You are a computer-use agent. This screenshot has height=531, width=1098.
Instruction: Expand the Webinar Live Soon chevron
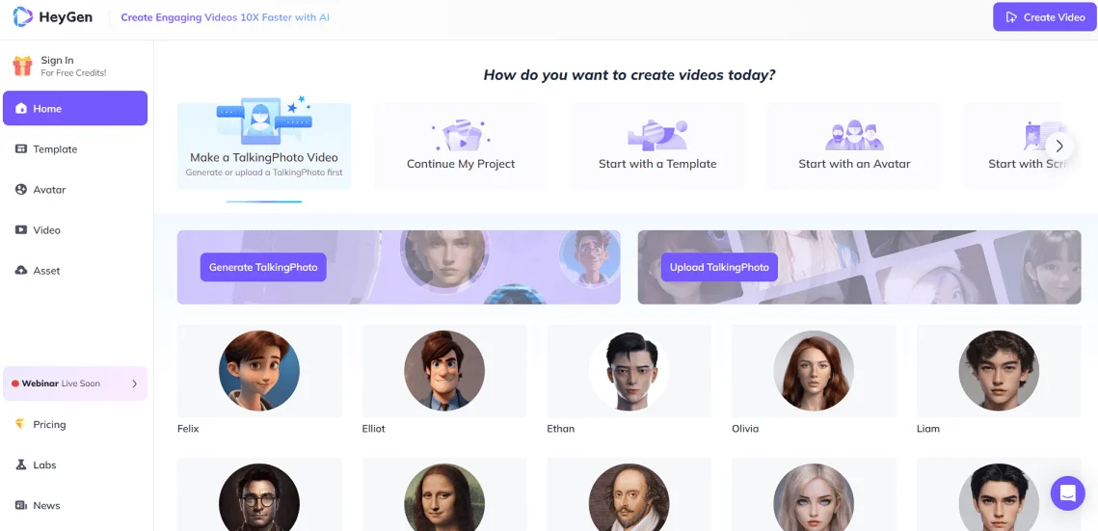134,384
